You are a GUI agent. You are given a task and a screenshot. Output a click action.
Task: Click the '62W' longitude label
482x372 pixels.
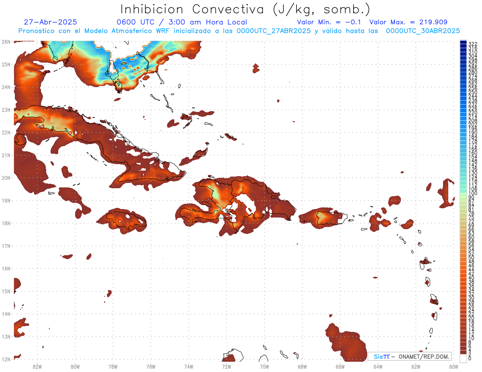pyautogui.click(x=416, y=366)
